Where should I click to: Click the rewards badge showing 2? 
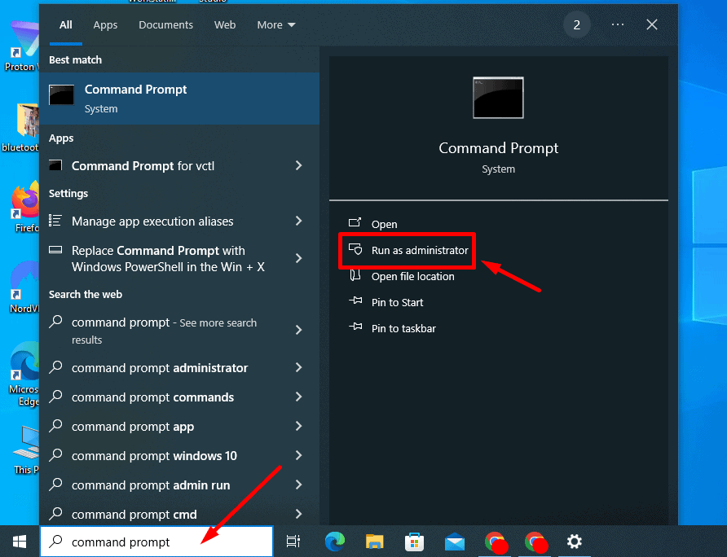coord(577,25)
